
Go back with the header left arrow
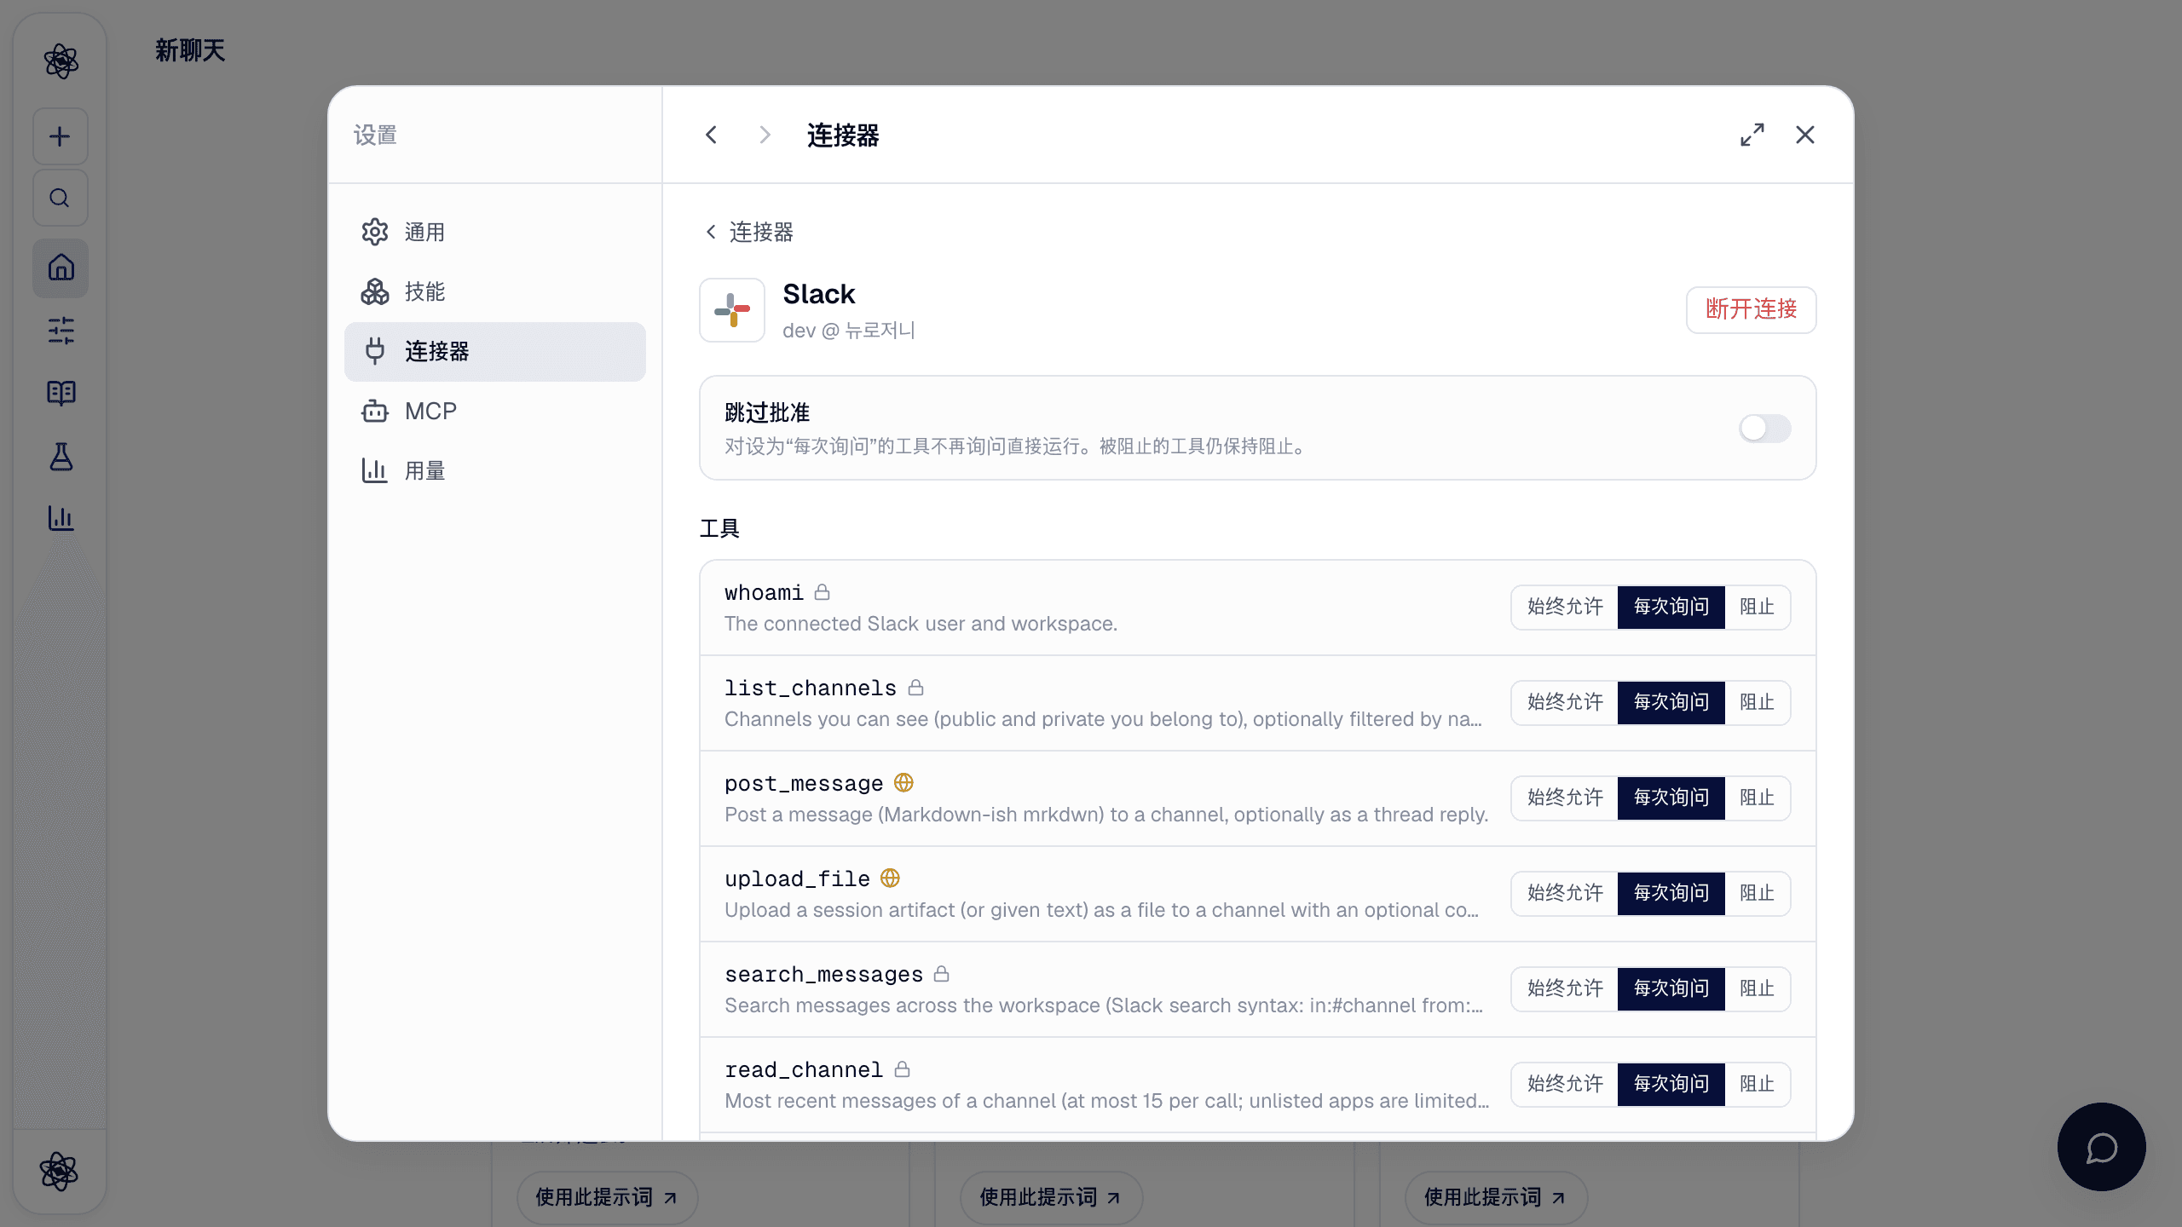711,135
